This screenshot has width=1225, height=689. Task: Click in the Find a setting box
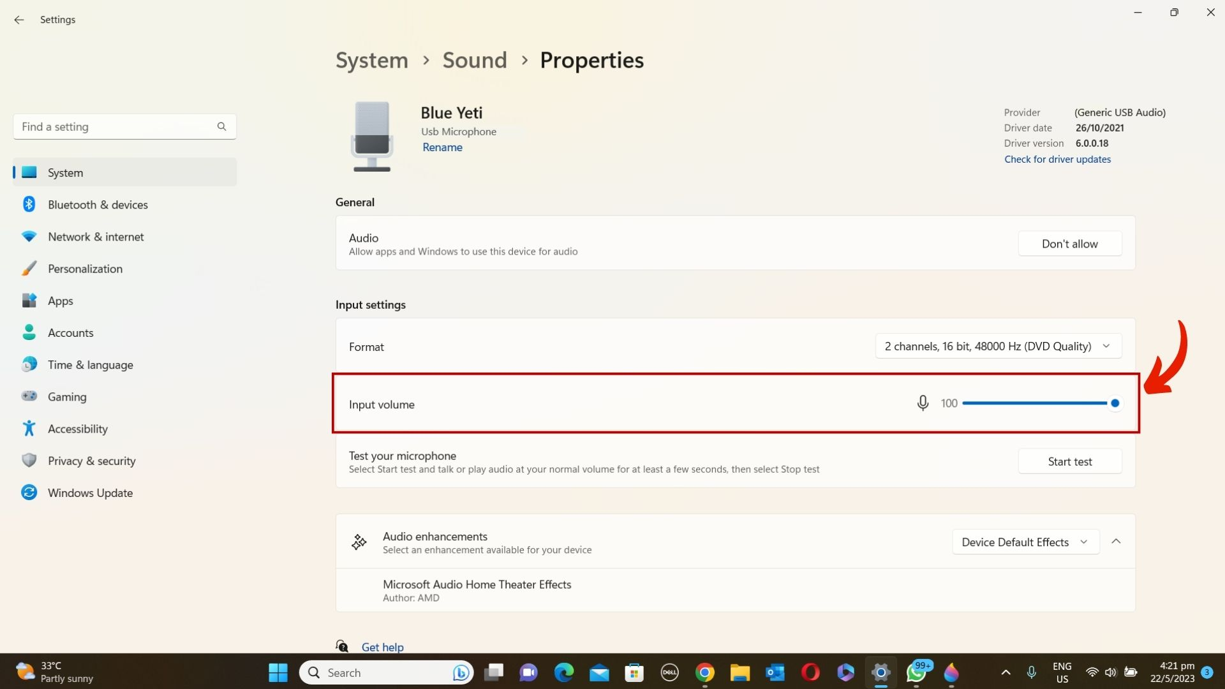click(125, 126)
